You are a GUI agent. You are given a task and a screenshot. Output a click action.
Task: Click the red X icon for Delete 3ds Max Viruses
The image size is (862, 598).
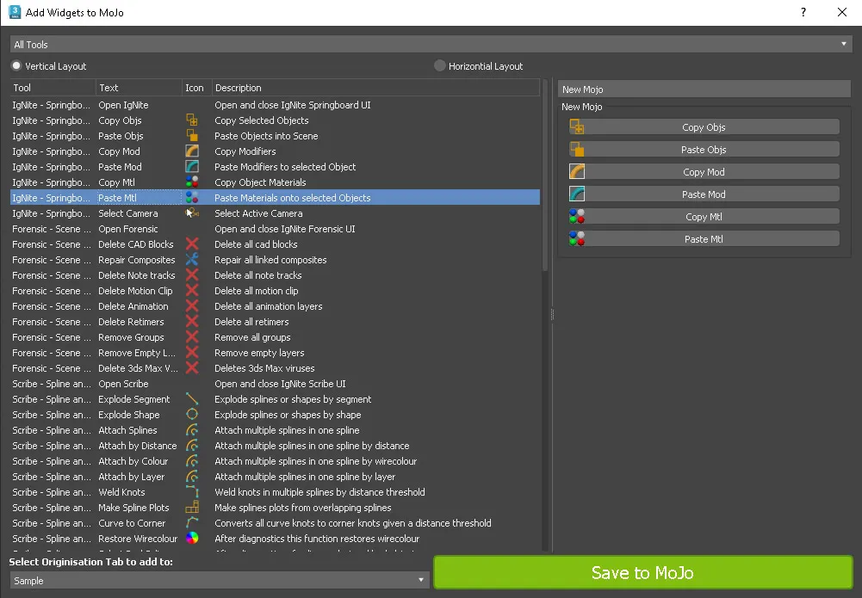192,368
